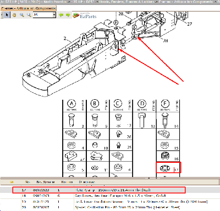Click the zoom in magnifier
The image size is (220, 211).
click(x=22, y=15)
